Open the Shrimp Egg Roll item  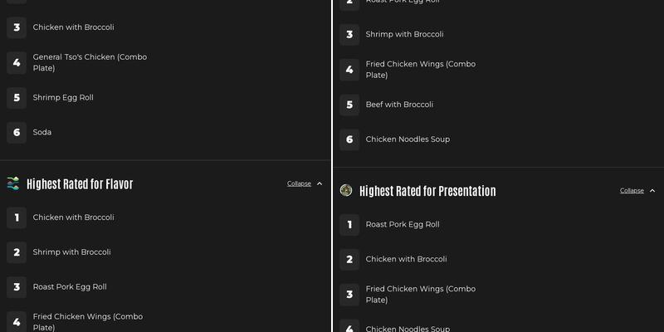[63, 97]
